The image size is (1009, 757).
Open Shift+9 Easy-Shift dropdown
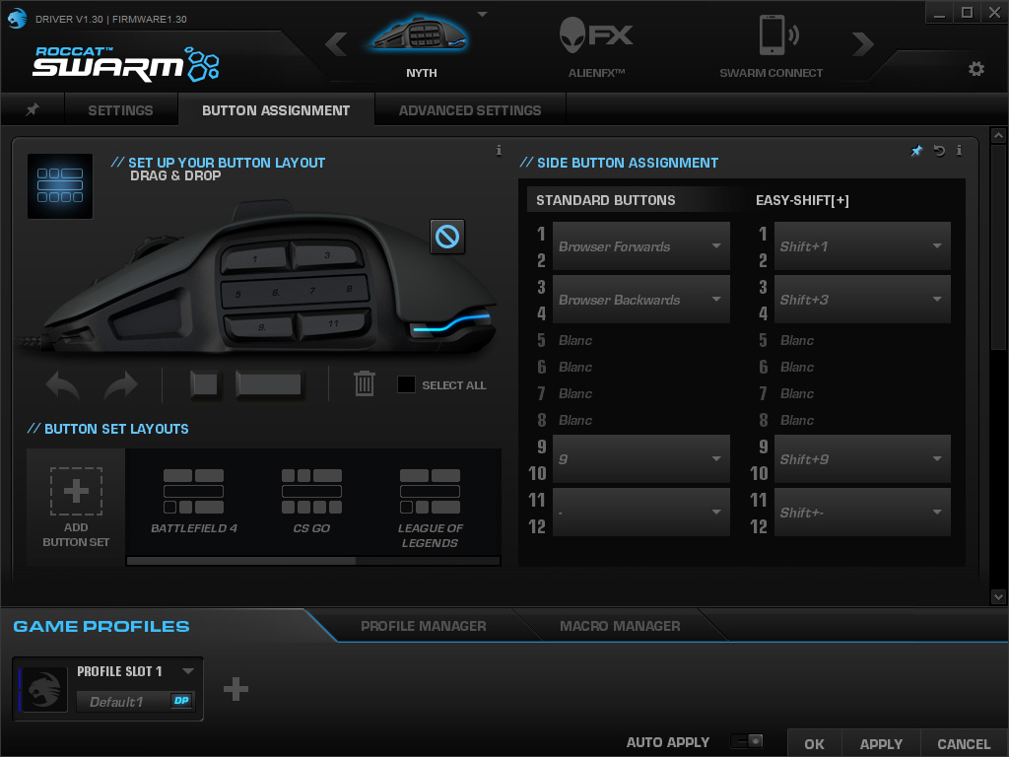coord(862,459)
